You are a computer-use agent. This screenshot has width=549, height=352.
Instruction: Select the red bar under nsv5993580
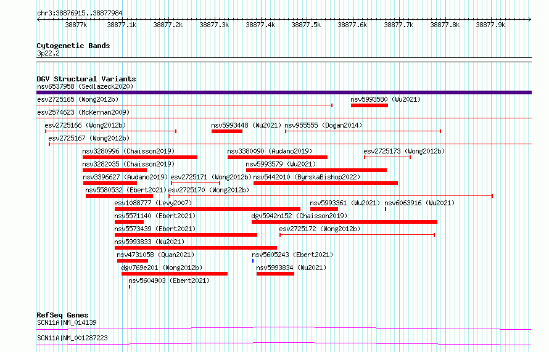(369, 105)
